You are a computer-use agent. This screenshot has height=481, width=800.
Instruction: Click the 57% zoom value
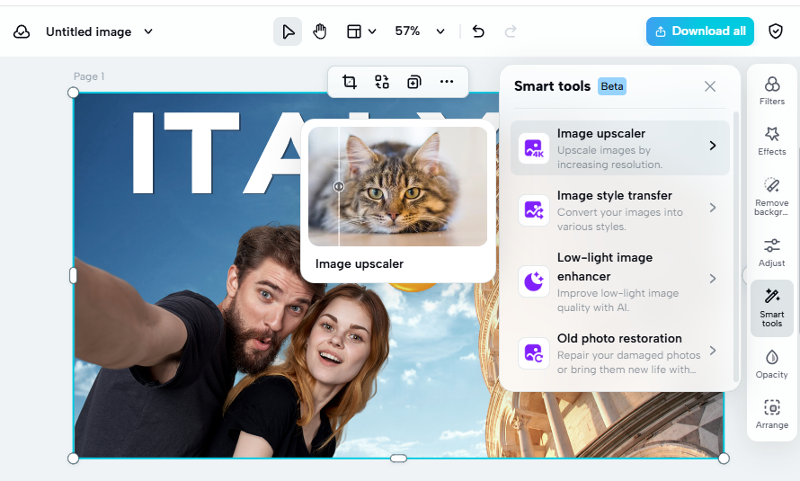(407, 31)
